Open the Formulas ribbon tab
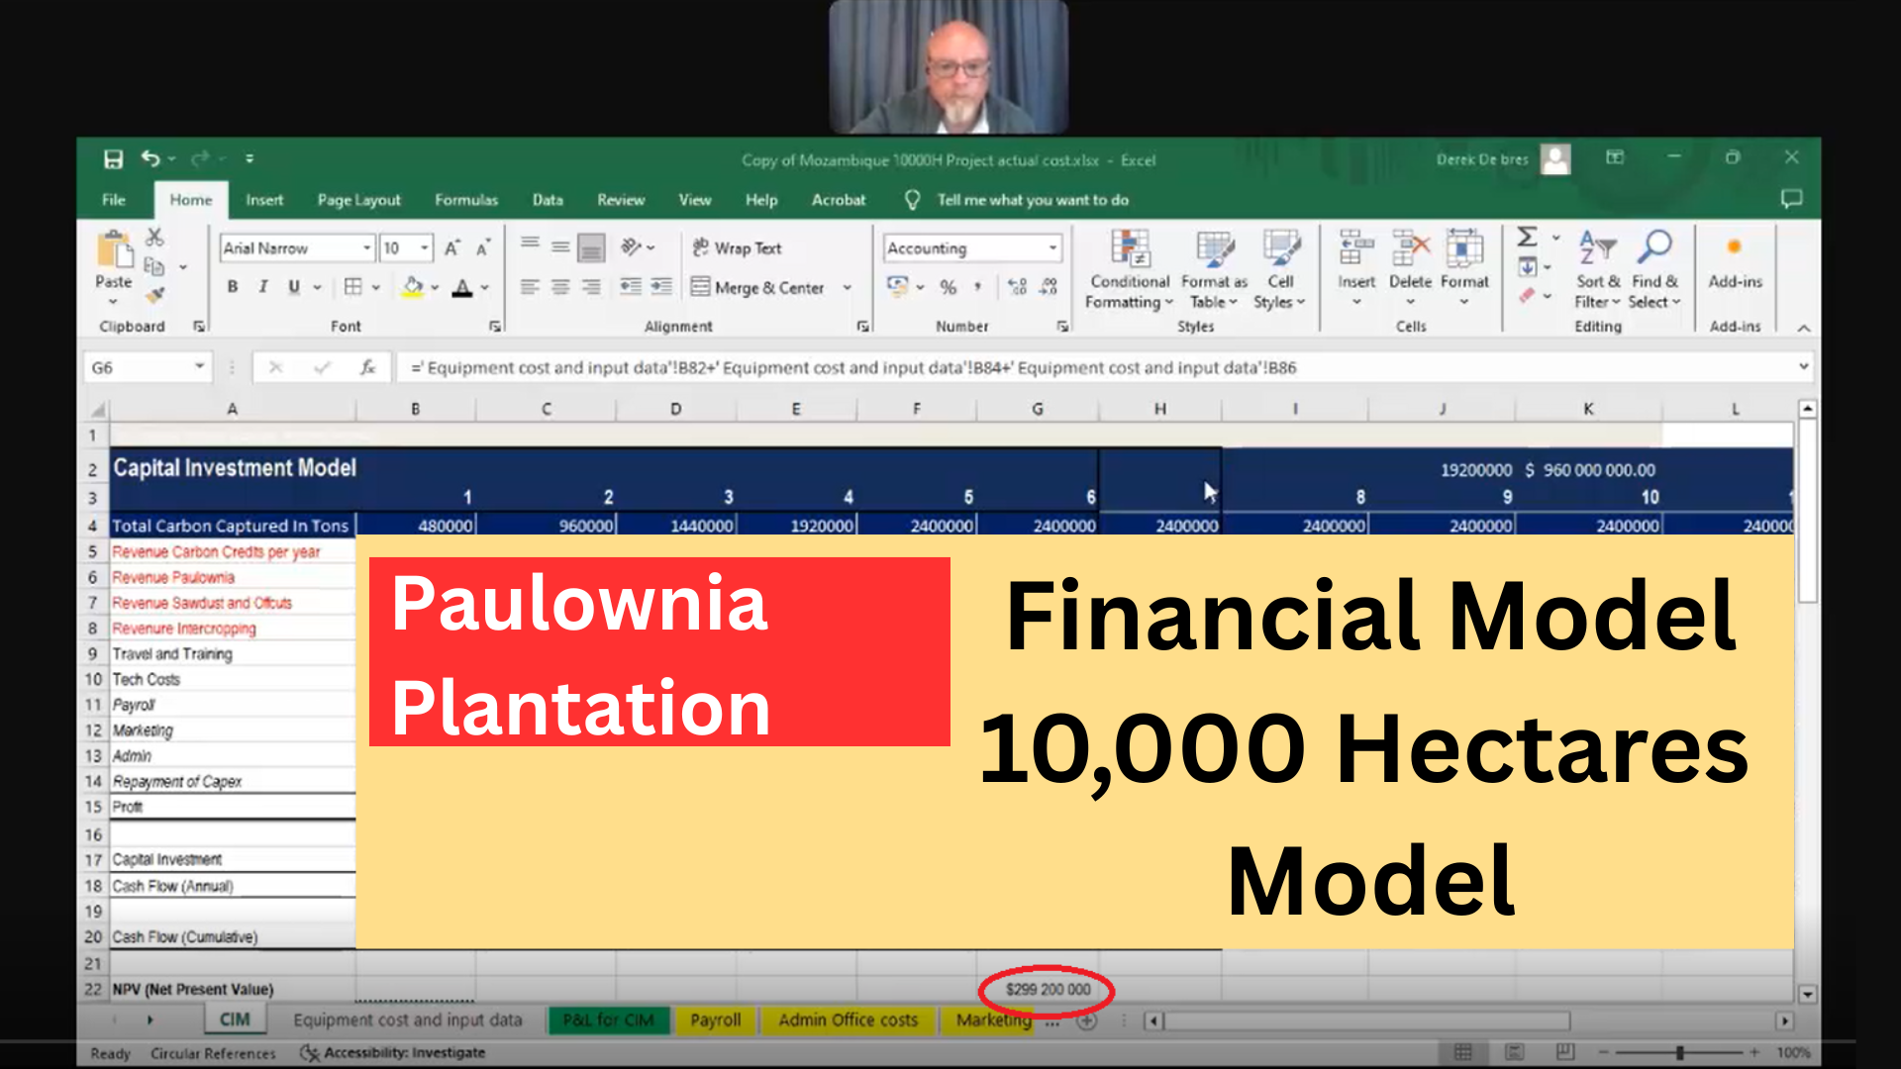This screenshot has width=1901, height=1069. (466, 200)
